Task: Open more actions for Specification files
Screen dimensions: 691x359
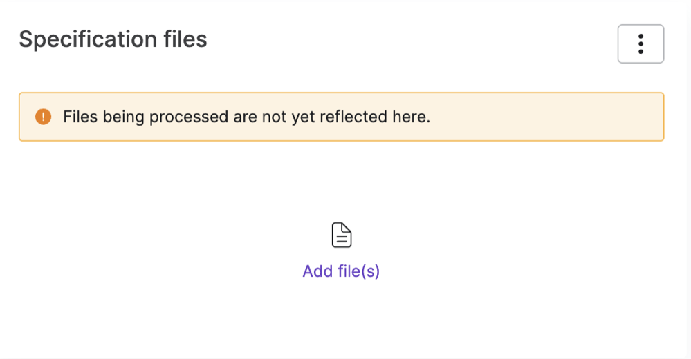Action: pos(641,44)
